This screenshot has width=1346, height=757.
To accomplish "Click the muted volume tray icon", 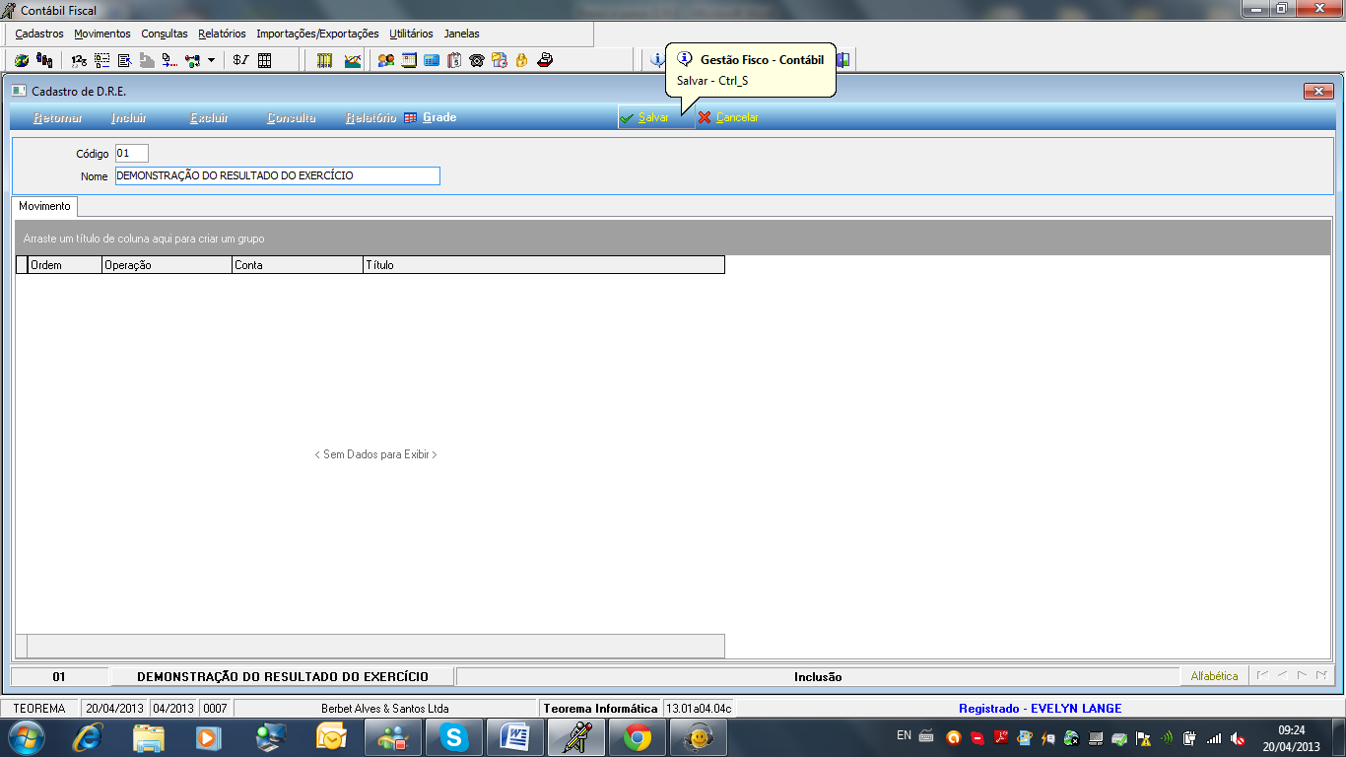I will click(x=1238, y=737).
